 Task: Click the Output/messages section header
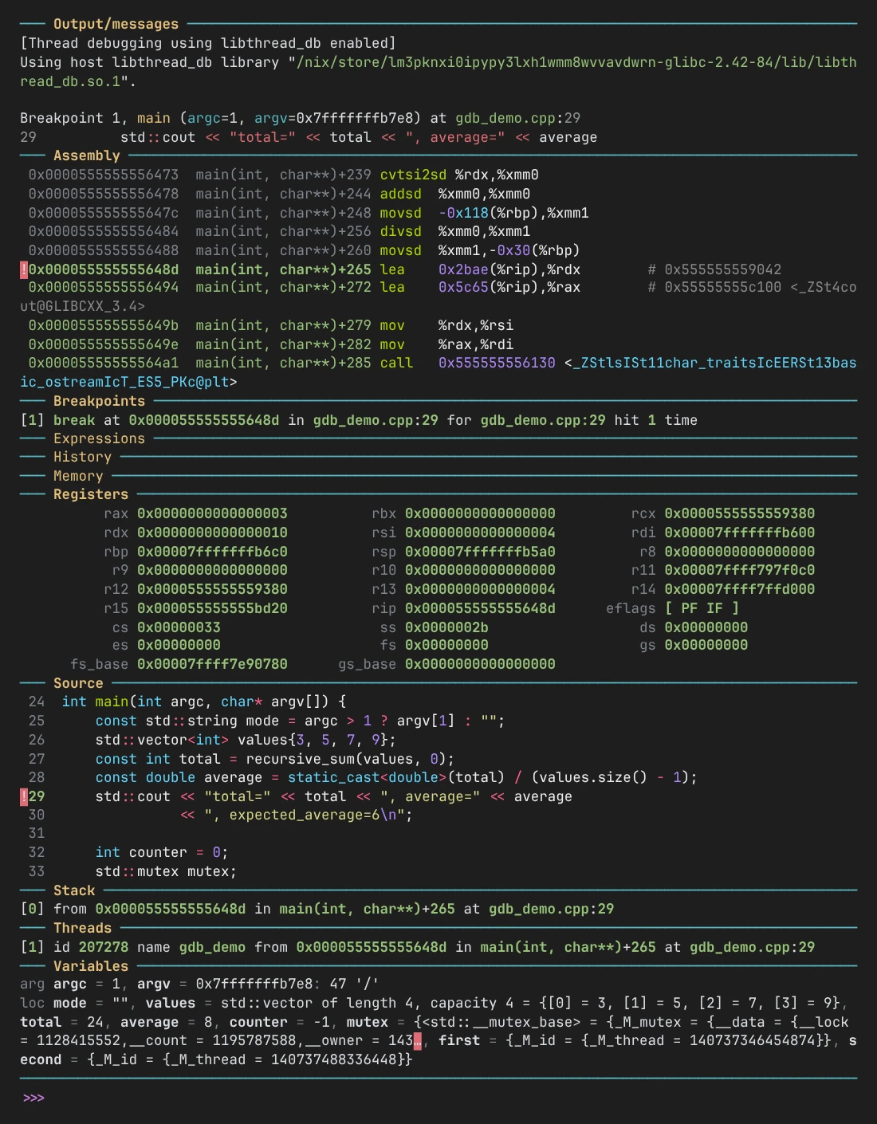coord(116,24)
